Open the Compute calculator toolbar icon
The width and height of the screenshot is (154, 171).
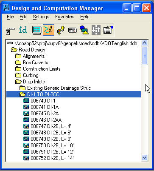point(73,30)
